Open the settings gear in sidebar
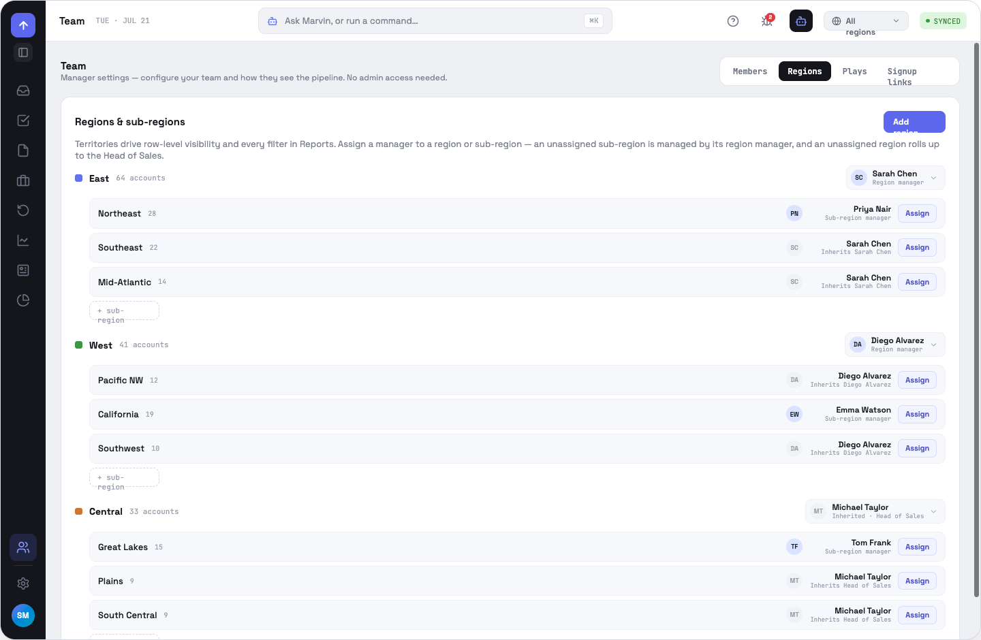The height and width of the screenshot is (640, 981). click(x=23, y=583)
